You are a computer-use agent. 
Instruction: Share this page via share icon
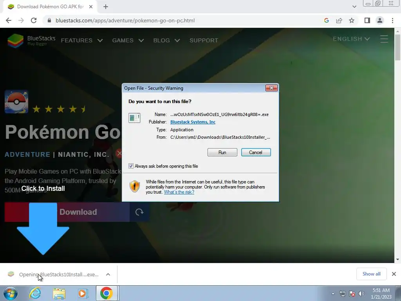click(x=339, y=20)
